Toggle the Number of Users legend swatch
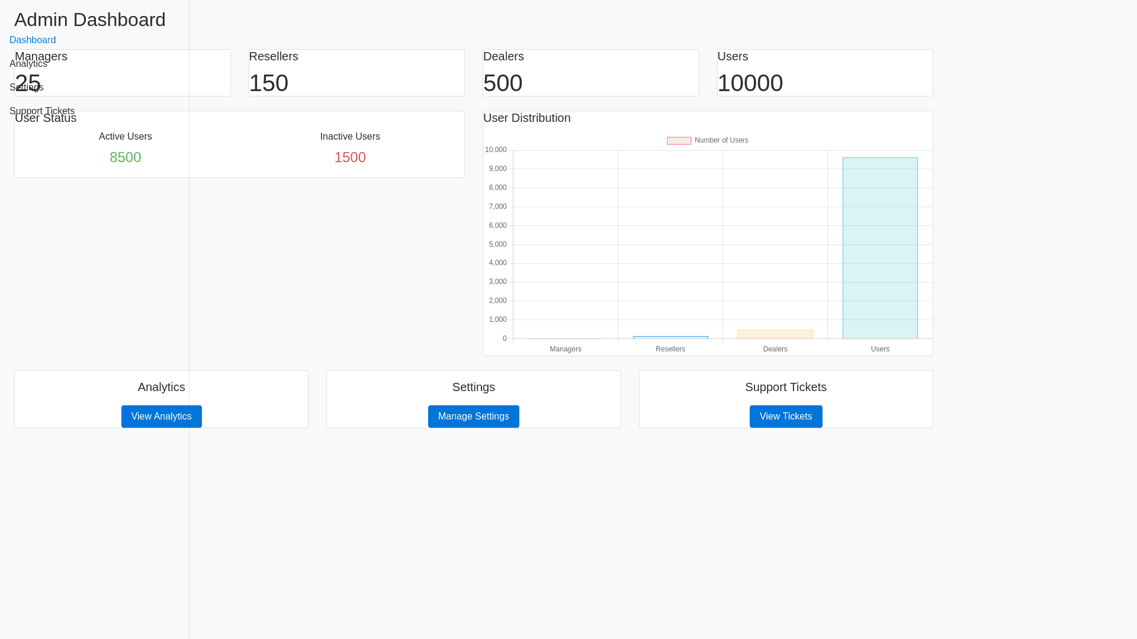Viewport: 1137px width, 639px height. (679, 141)
